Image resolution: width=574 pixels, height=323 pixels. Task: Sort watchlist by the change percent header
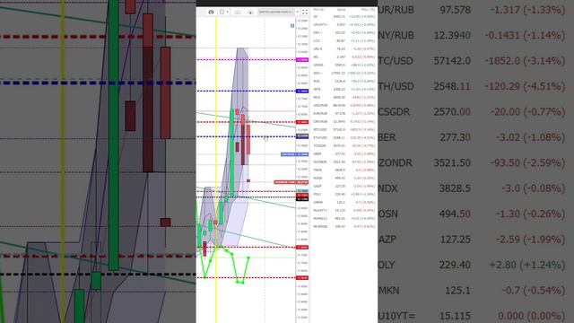coord(368,10)
